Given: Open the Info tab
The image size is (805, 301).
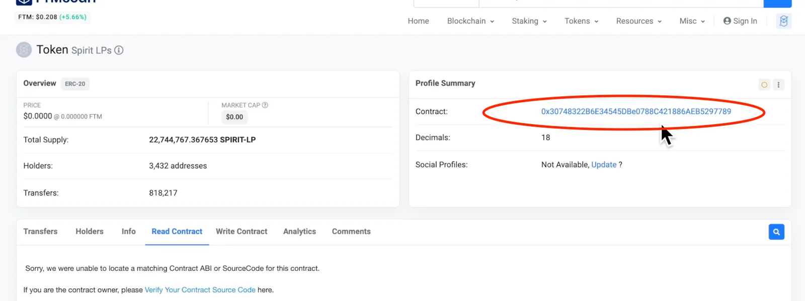Looking at the screenshot, I should pyautogui.click(x=128, y=232).
